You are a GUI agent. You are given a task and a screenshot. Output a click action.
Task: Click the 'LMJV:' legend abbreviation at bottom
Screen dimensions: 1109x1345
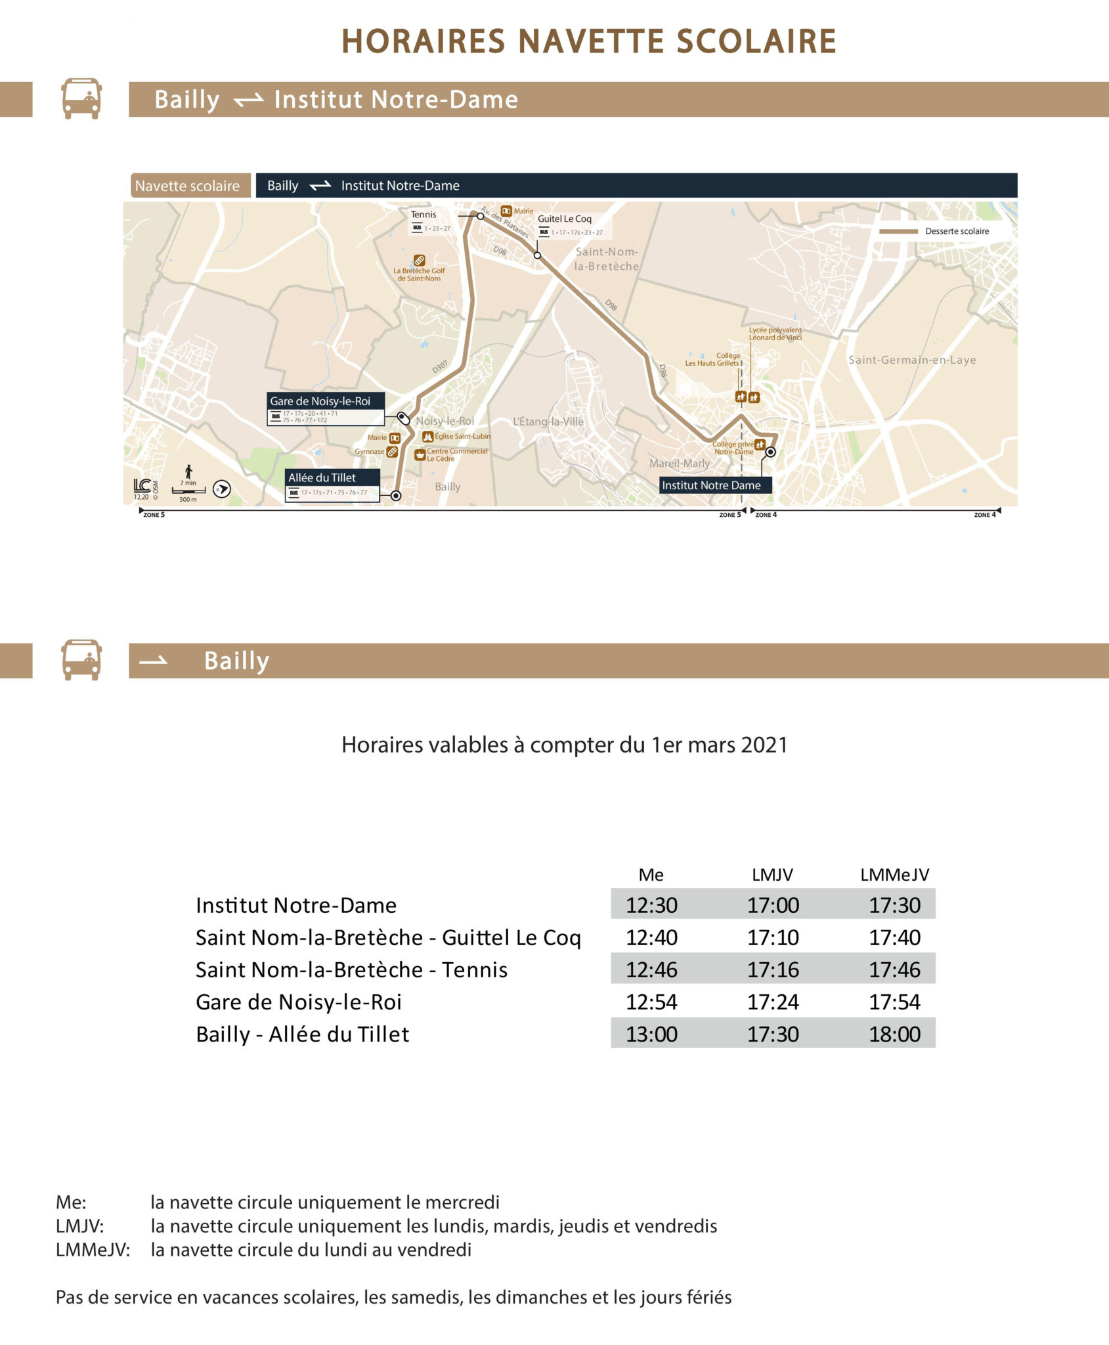point(79,1226)
